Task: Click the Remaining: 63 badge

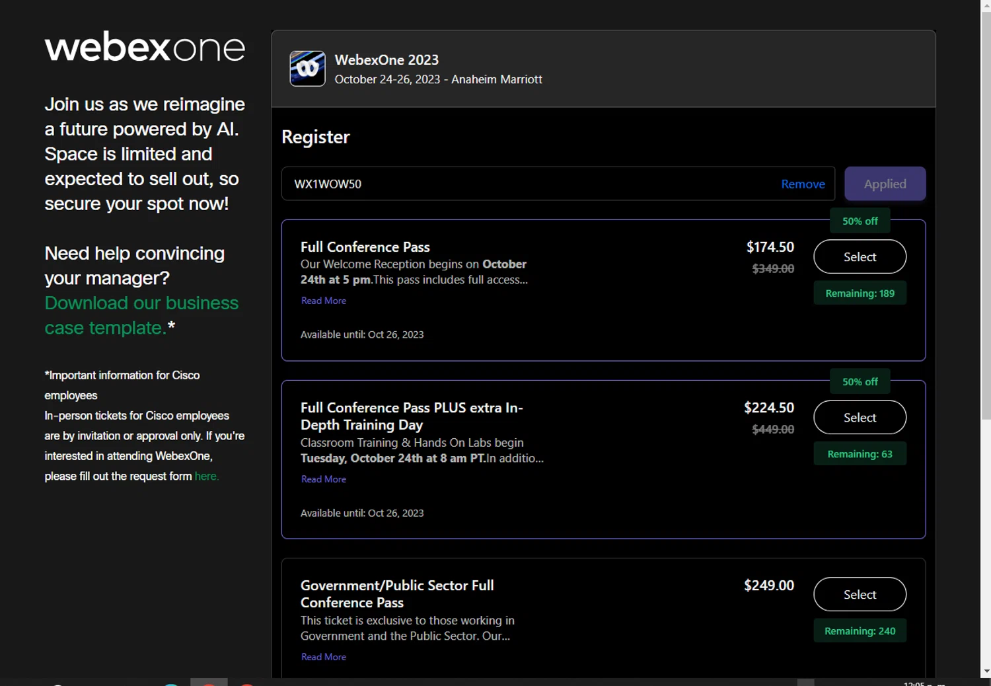Action: pos(860,453)
